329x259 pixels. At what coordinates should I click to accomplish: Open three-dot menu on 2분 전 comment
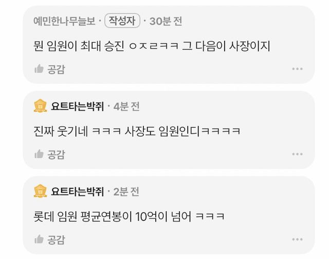click(297, 239)
